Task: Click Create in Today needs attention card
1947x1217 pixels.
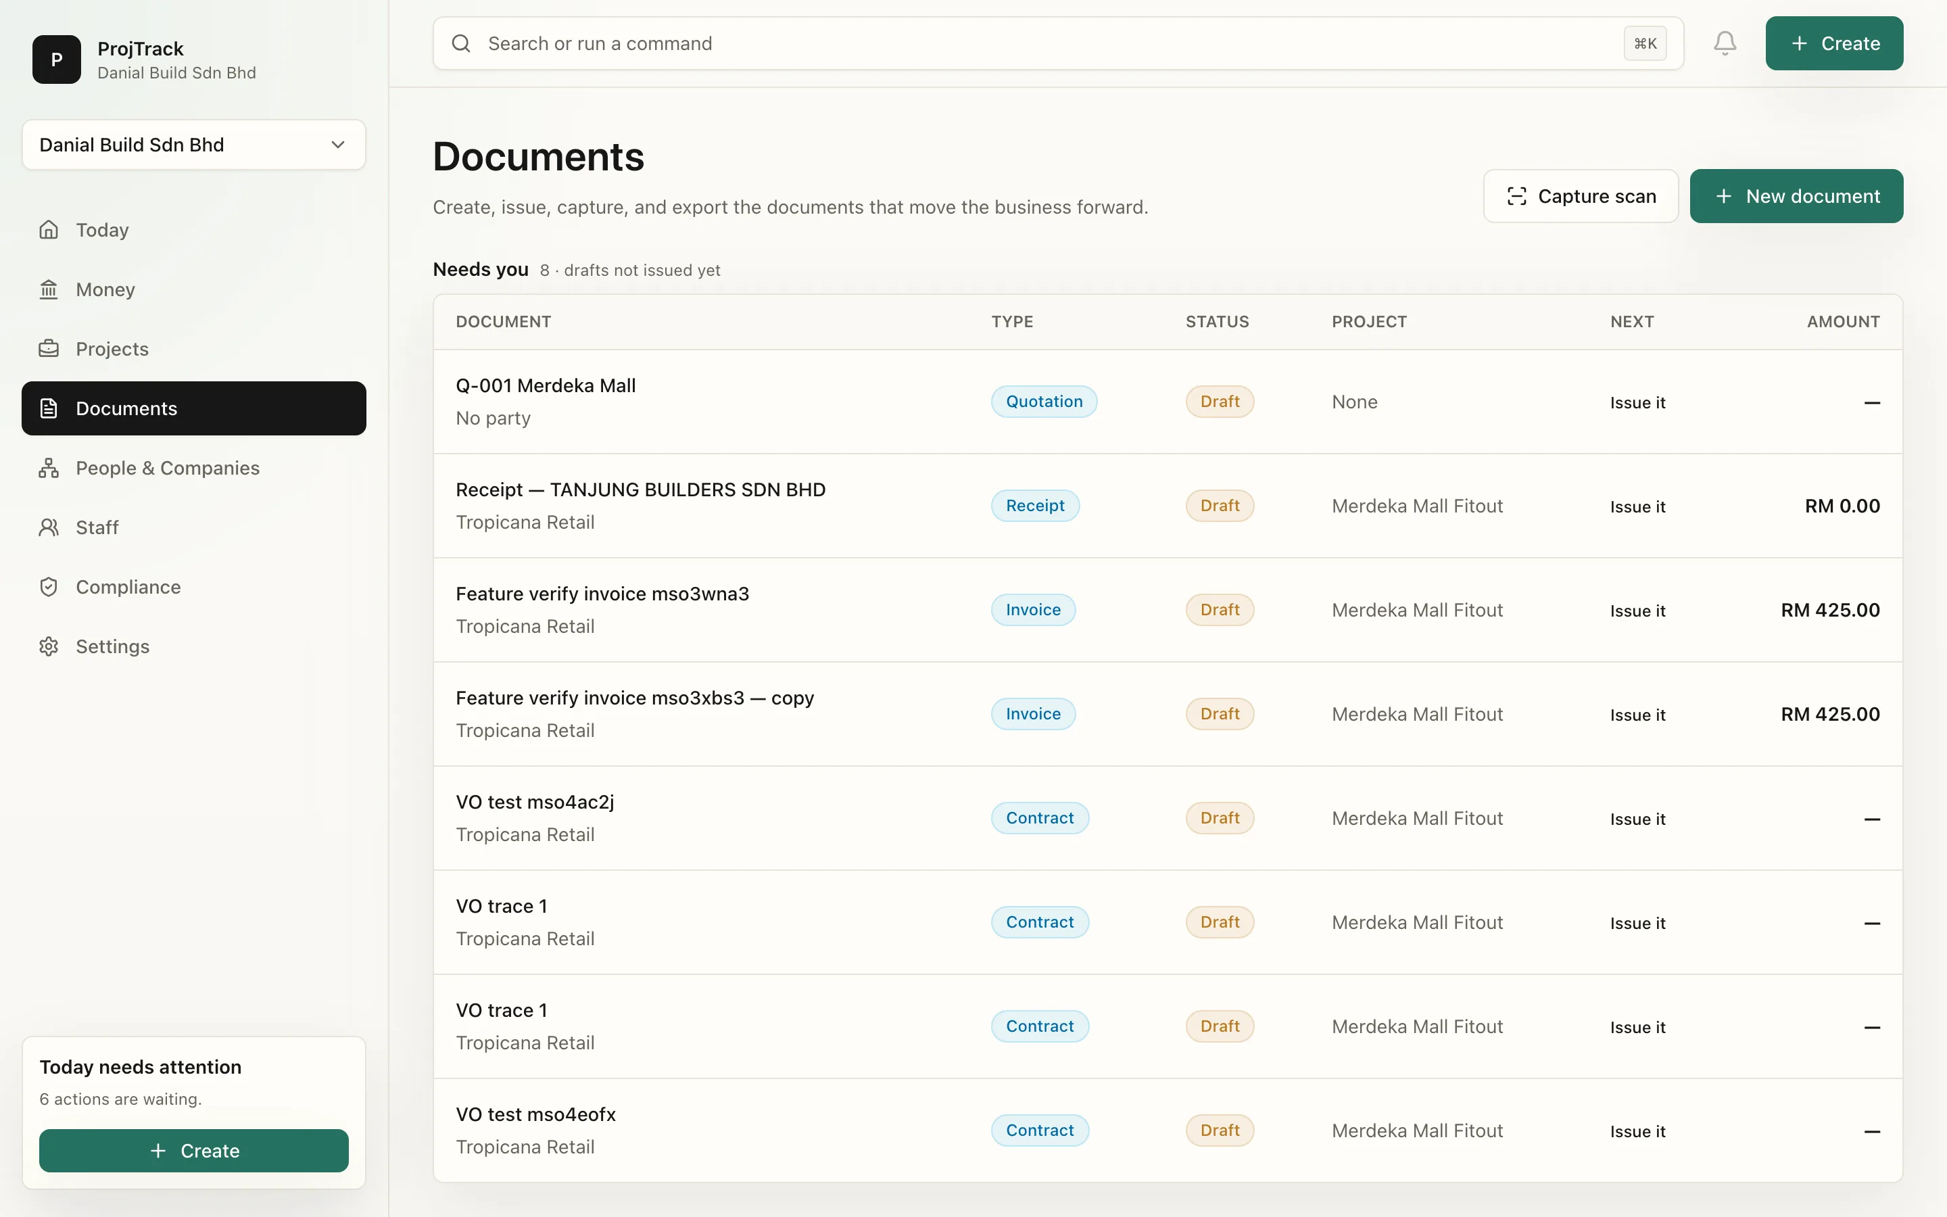Action: tap(194, 1151)
